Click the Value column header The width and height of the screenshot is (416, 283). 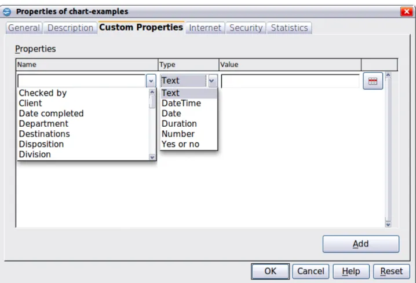[x=290, y=65]
